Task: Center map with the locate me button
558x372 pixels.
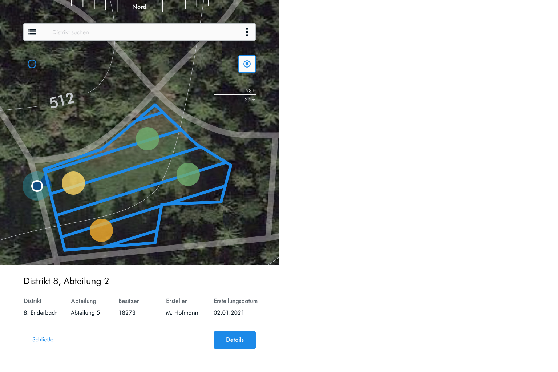Action: (x=247, y=64)
